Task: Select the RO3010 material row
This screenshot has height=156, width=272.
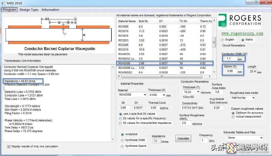Action: point(164,31)
